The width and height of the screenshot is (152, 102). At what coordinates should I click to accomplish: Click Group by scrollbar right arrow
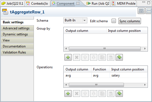pyautogui.click(x=145, y=49)
